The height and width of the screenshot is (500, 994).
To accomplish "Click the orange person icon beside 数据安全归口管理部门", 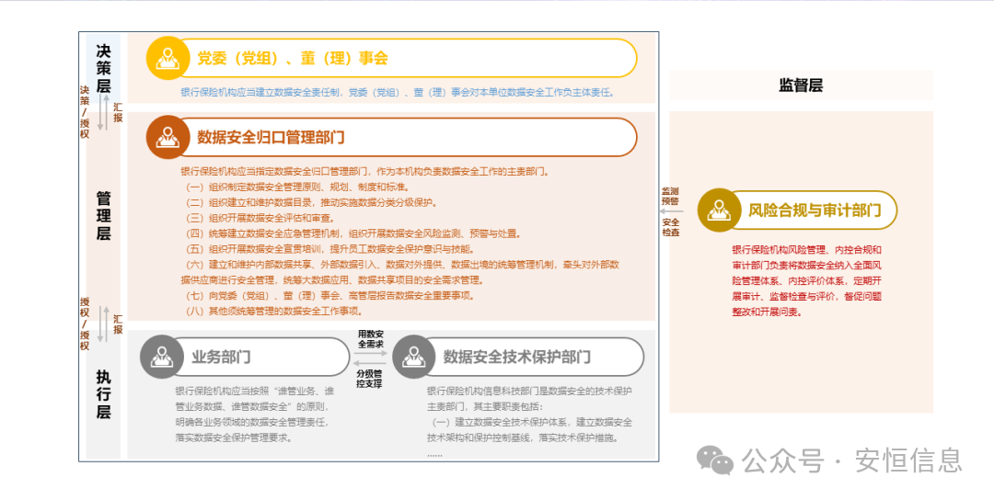I will pyautogui.click(x=168, y=137).
